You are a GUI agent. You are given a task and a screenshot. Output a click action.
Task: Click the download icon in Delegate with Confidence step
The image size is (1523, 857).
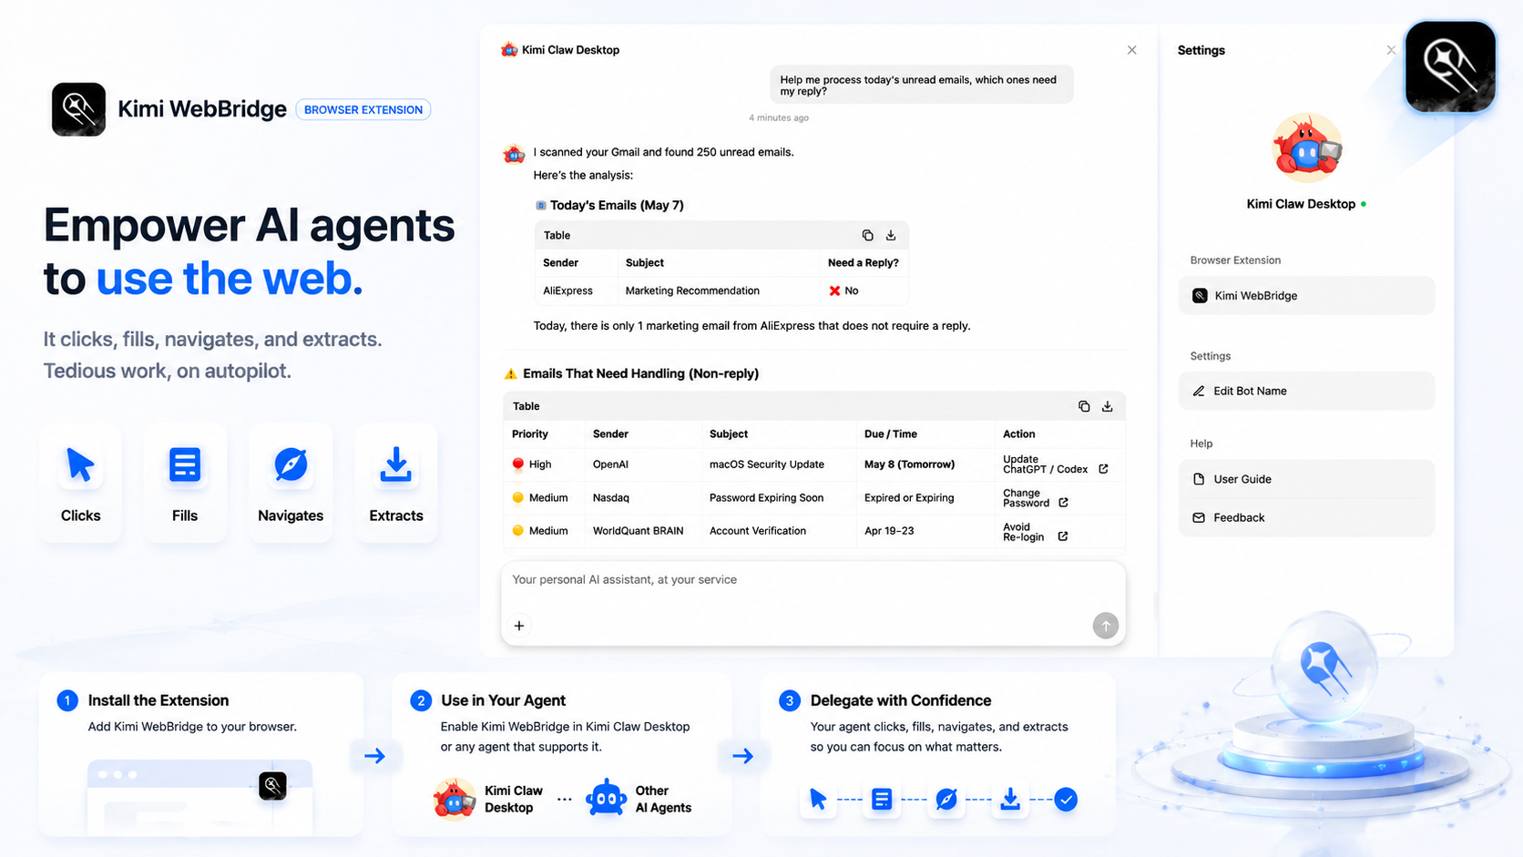point(1010,800)
